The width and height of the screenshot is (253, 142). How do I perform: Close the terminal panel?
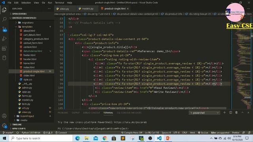[248, 112]
